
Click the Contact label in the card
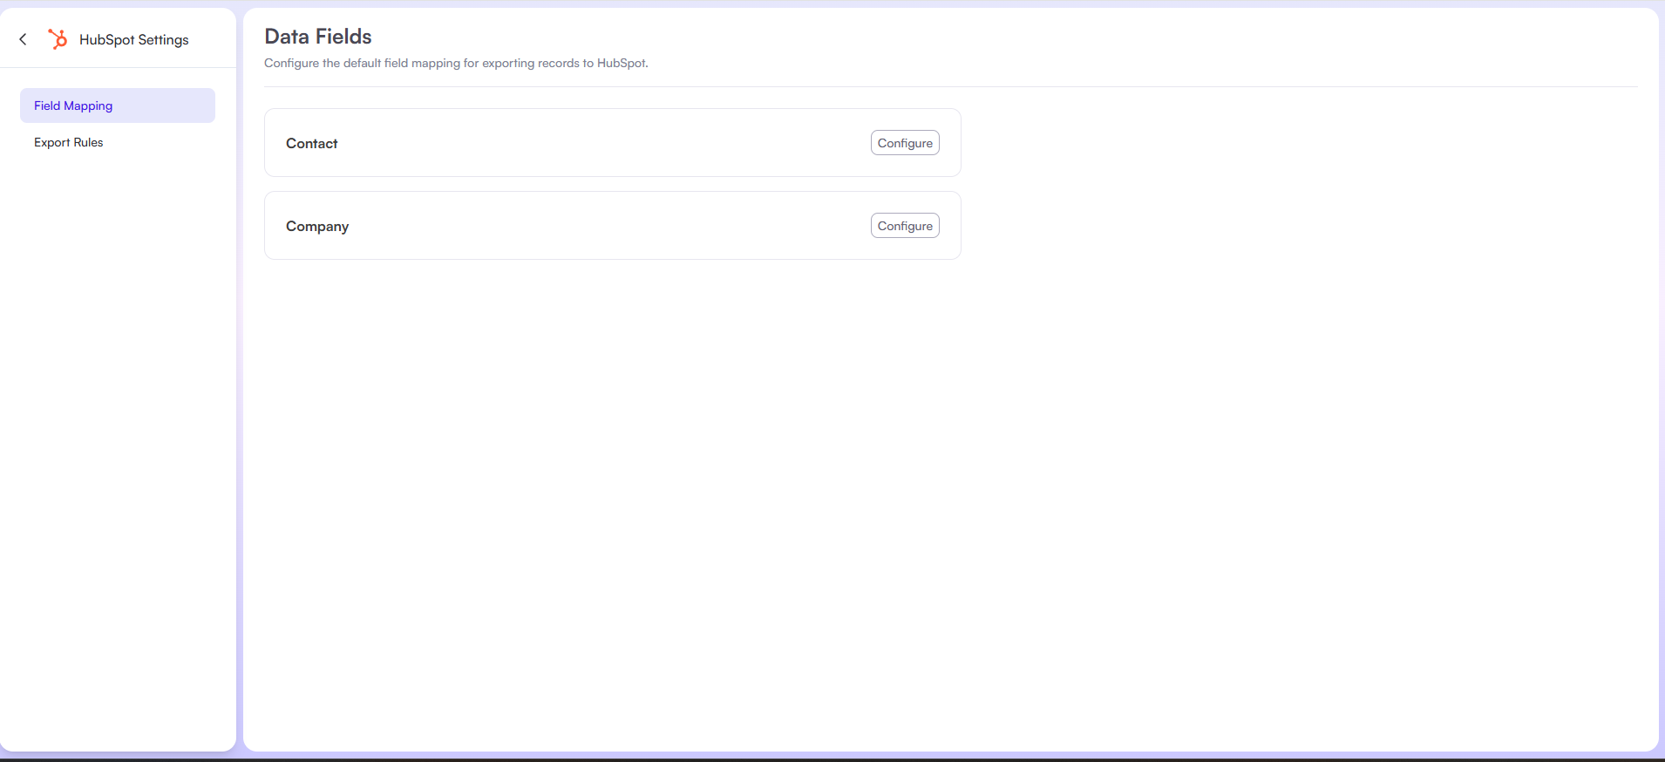pos(311,144)
